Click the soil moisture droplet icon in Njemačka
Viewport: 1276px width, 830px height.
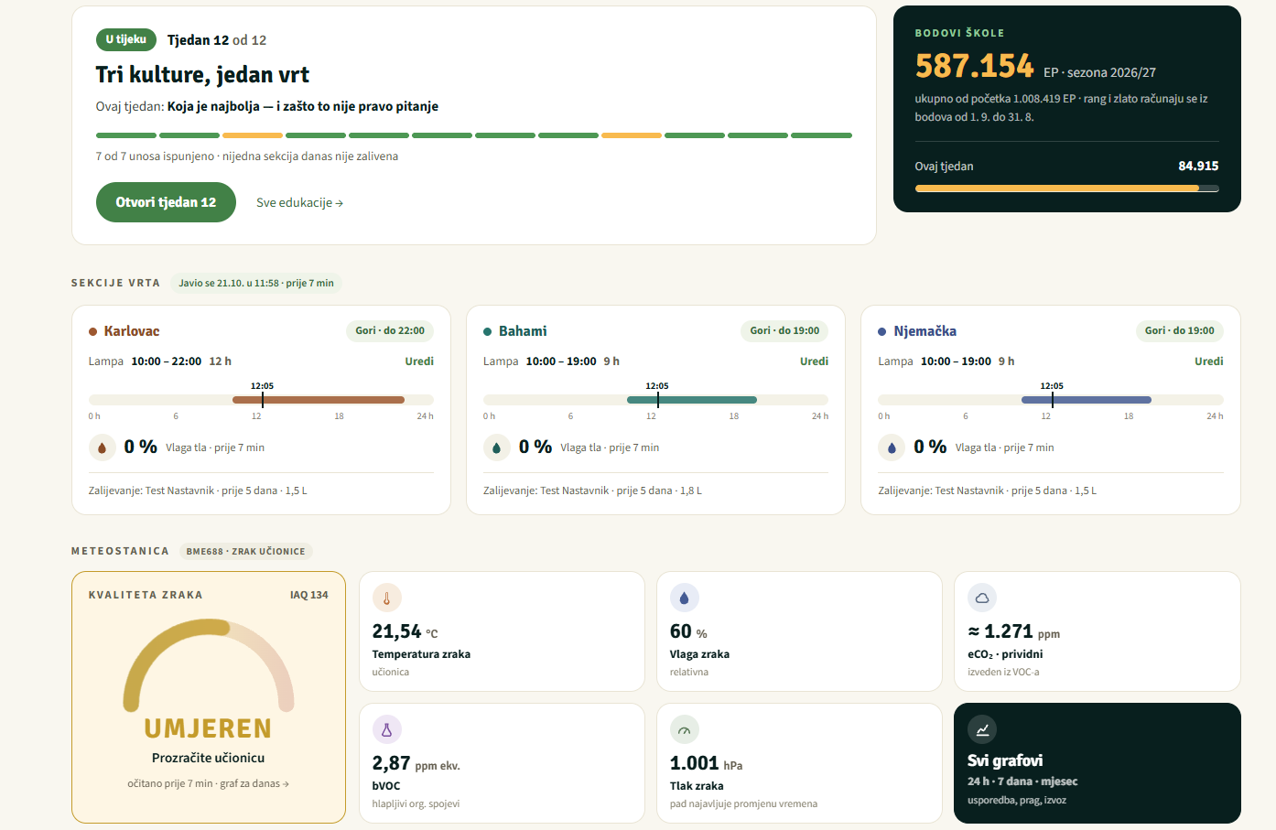click(892, 447)
